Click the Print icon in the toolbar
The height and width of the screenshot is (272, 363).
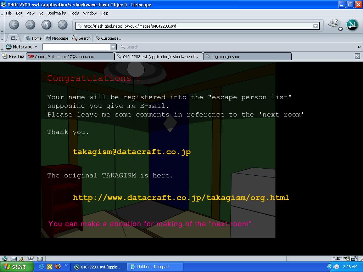(333, 23)
